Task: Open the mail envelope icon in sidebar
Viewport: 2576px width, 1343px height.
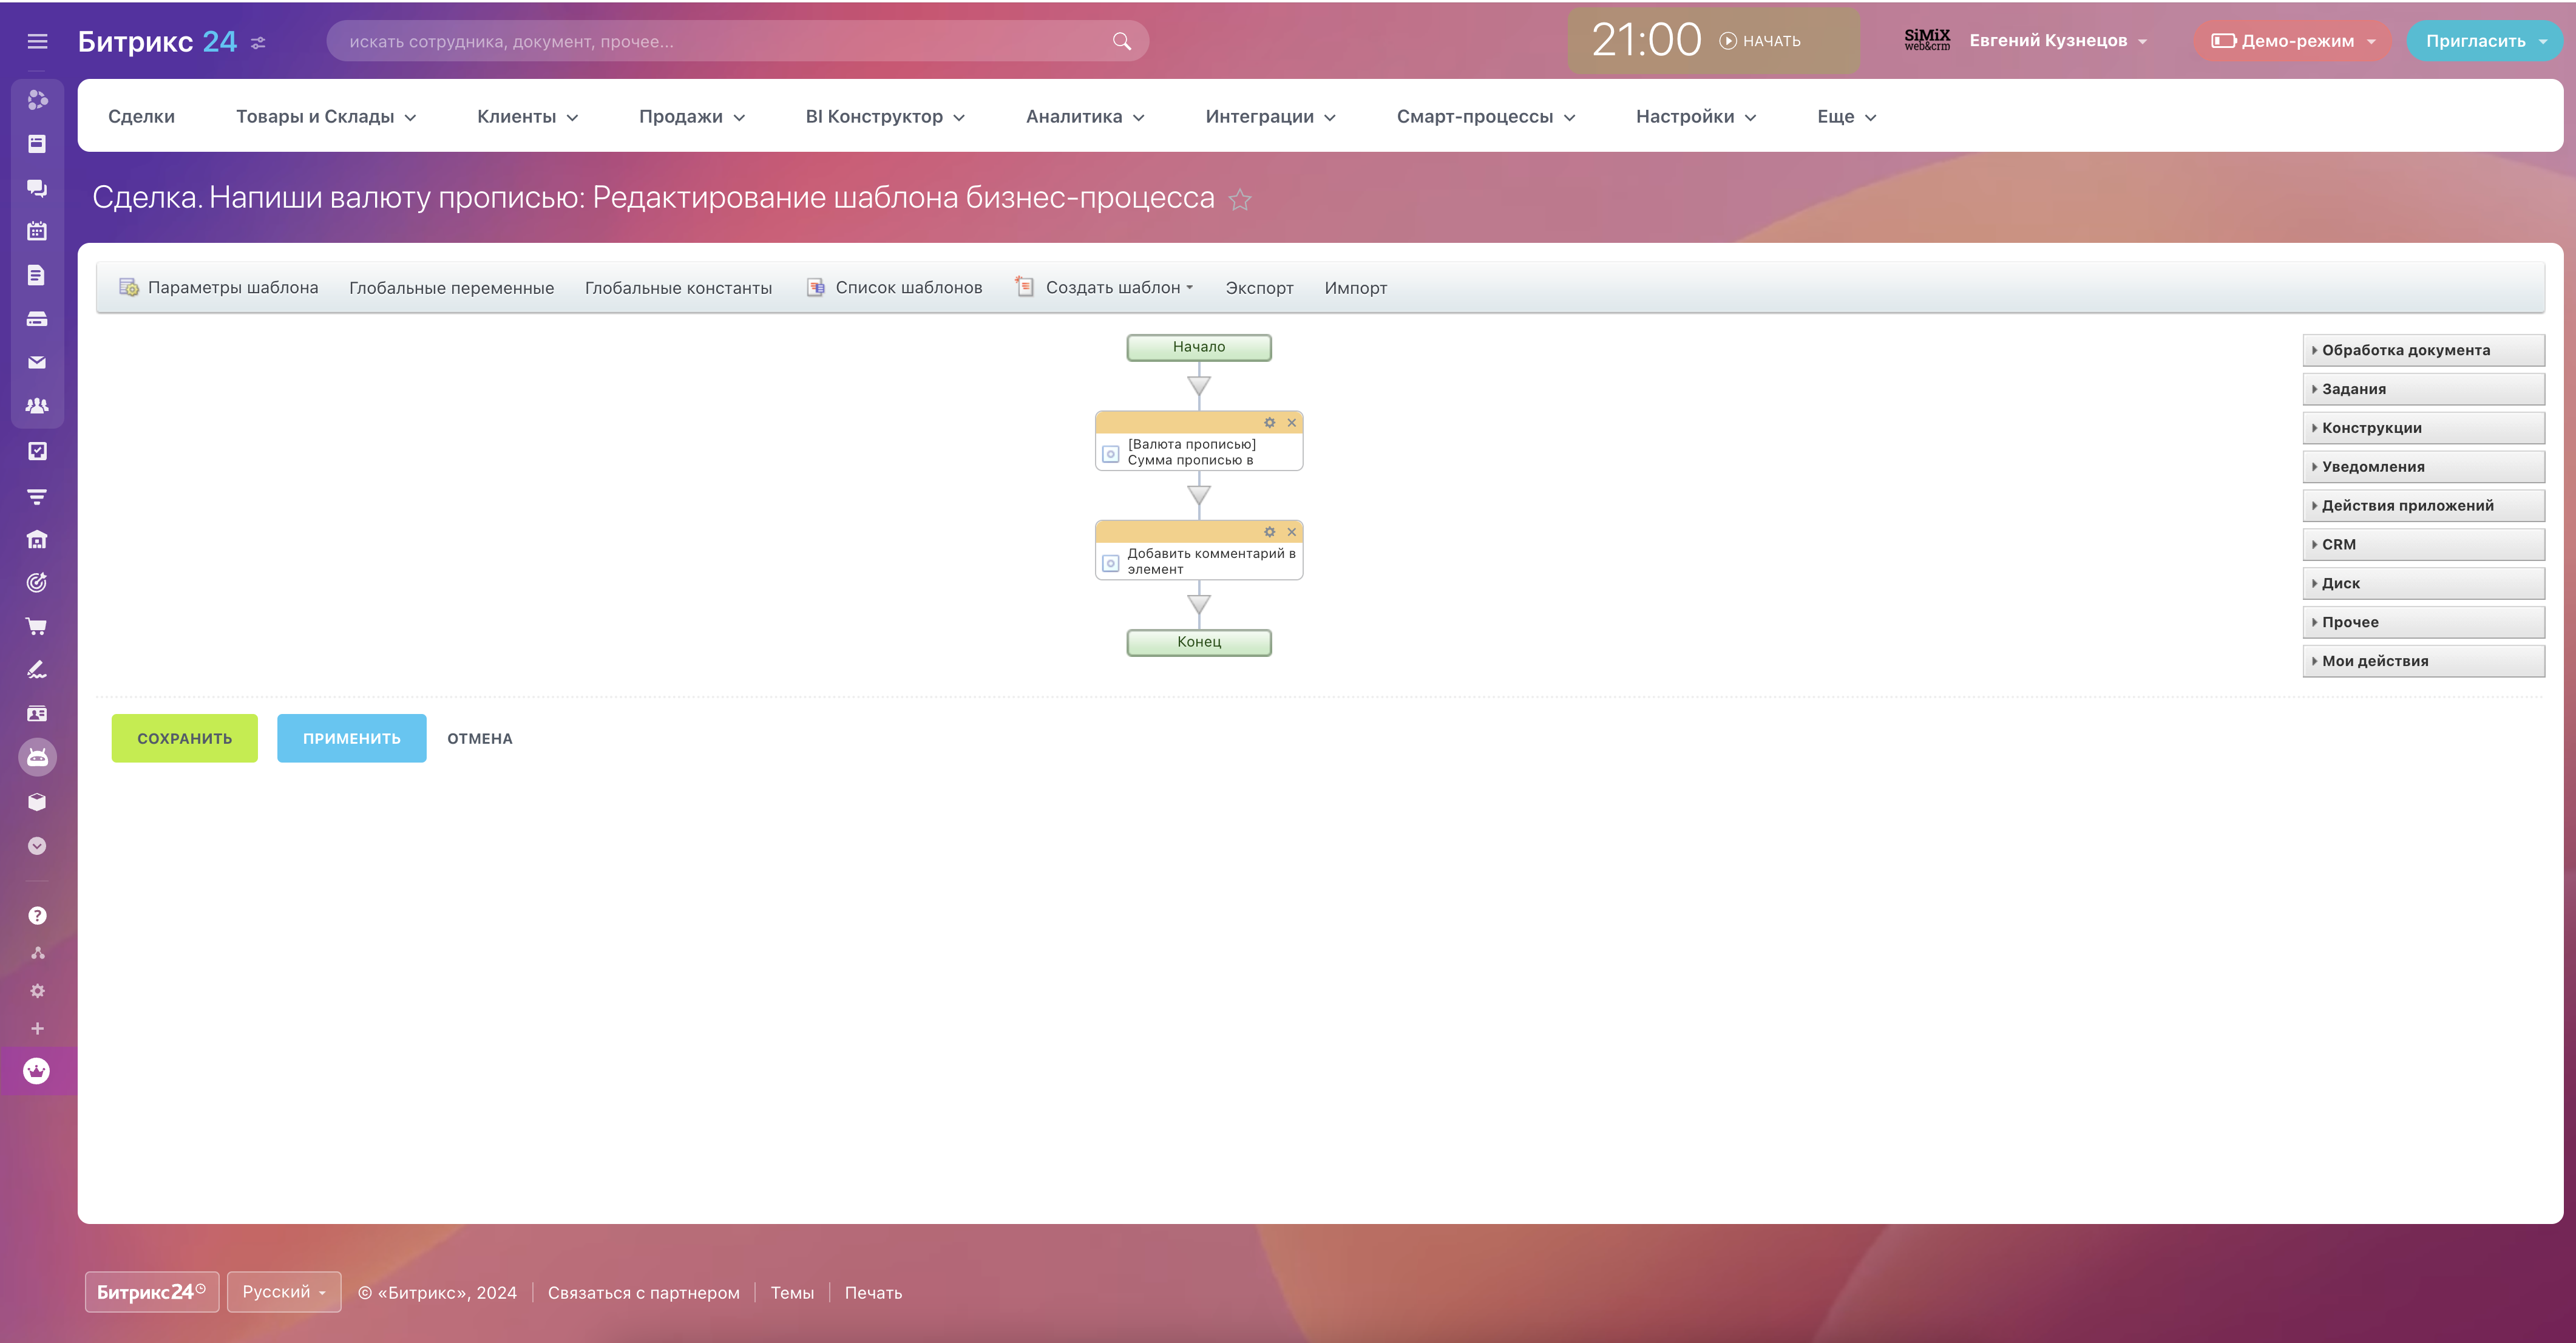Action: pyautogui.click(x=37, y=362)
